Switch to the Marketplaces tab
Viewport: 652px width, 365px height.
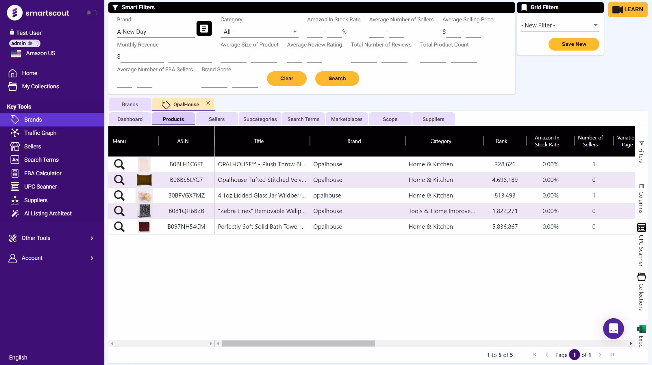(347, 119)
